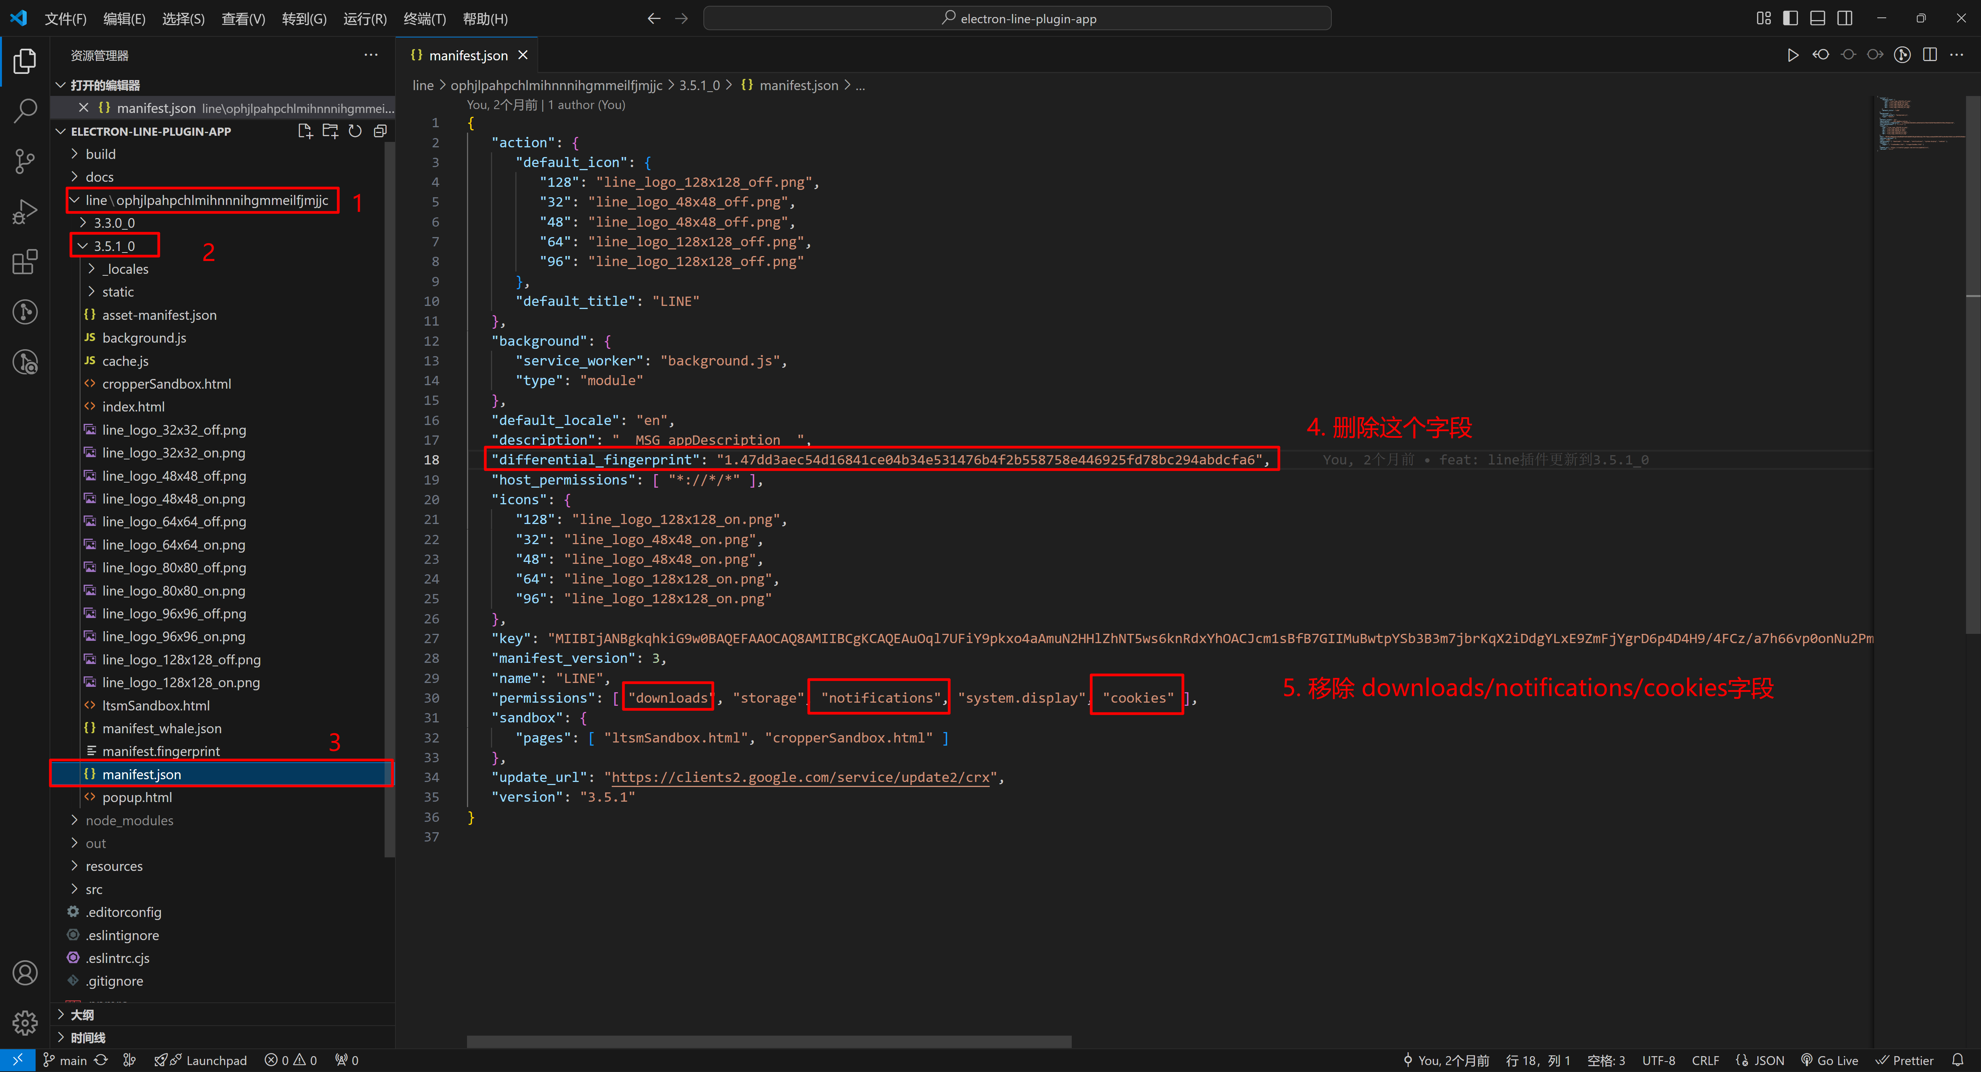Open notifications bell in status bar

click(1958, 1060)
